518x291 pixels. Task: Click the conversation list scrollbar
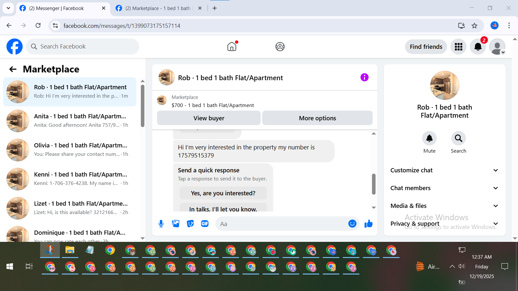tap(142, 106)
